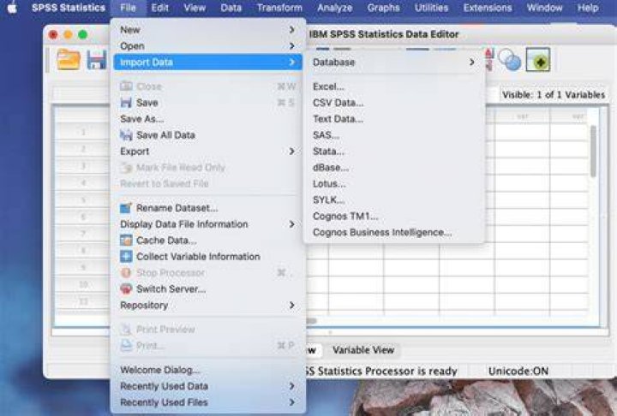Viewport: 617px width, 416px height.
Task: Choose CSV Data... import option
Action: 338,103
